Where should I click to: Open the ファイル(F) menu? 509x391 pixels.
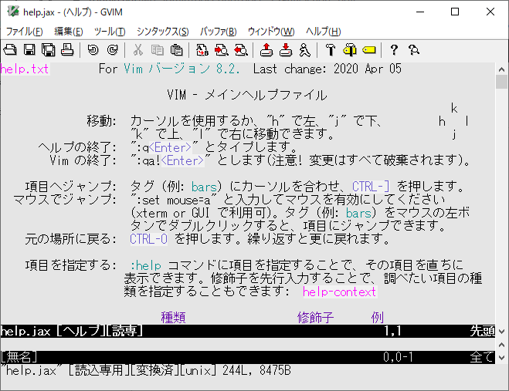25,32
